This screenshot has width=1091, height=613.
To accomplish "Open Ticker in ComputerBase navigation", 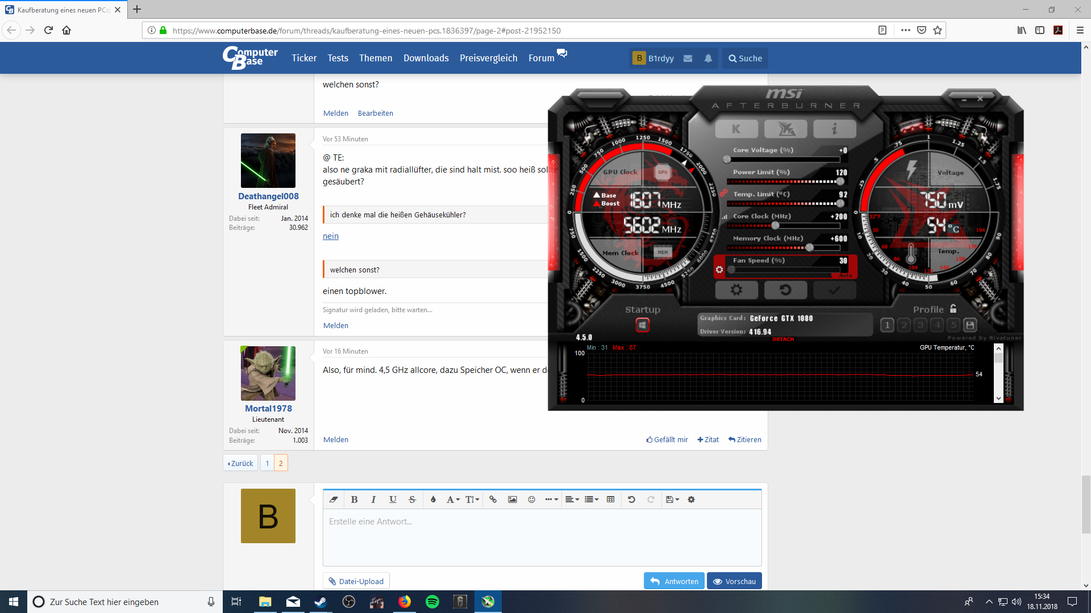I will 304,58.
